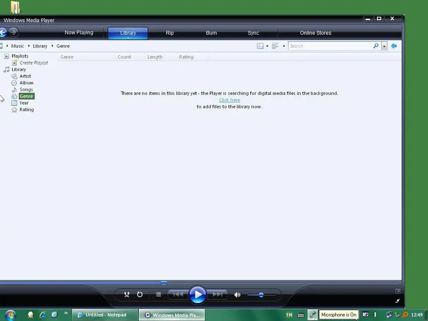Select Year in the library tree
This screenshot has width=428, height=321.
pos(24,103)
